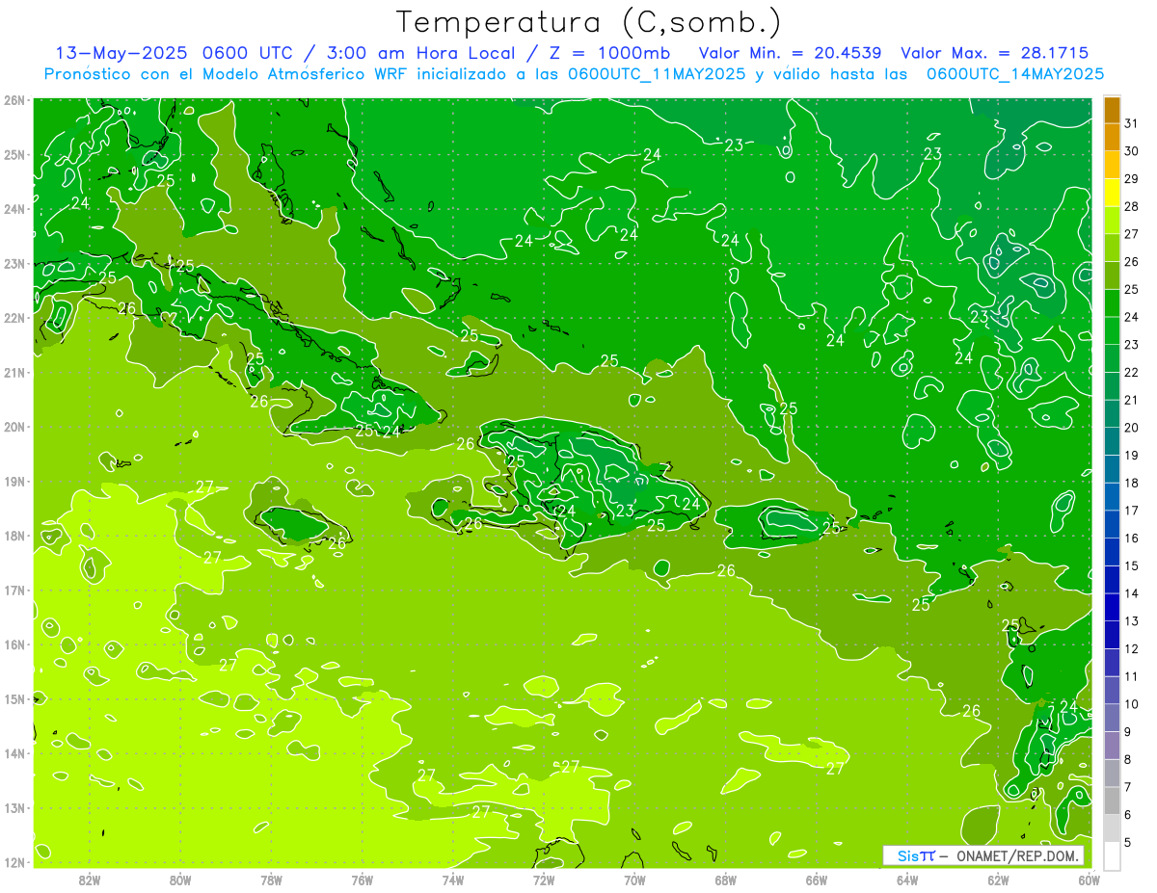1157x893 pixels.
Task: Click the longitude label "70W"
Action: (634, 880)
